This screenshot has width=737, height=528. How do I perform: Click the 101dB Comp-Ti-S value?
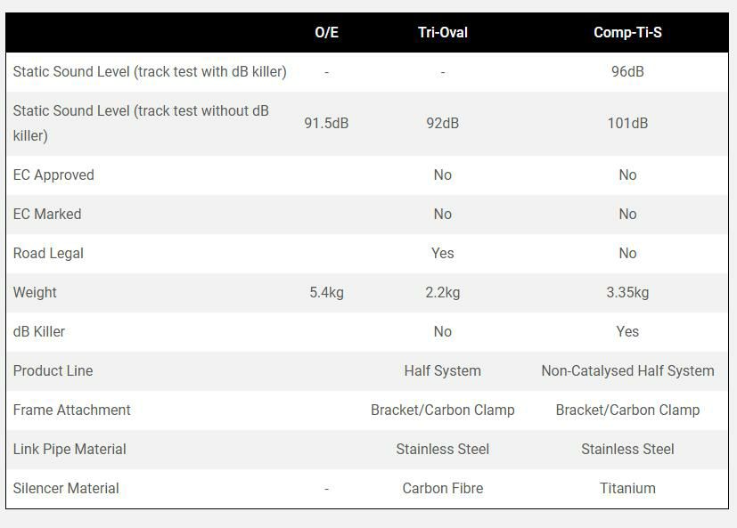coord(627,123)
